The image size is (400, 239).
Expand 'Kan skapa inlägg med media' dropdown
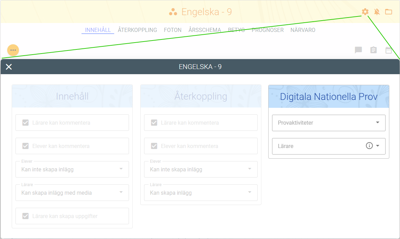72,193
